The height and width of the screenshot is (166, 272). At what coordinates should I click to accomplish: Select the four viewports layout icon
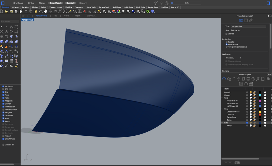(x=80, y=11)
